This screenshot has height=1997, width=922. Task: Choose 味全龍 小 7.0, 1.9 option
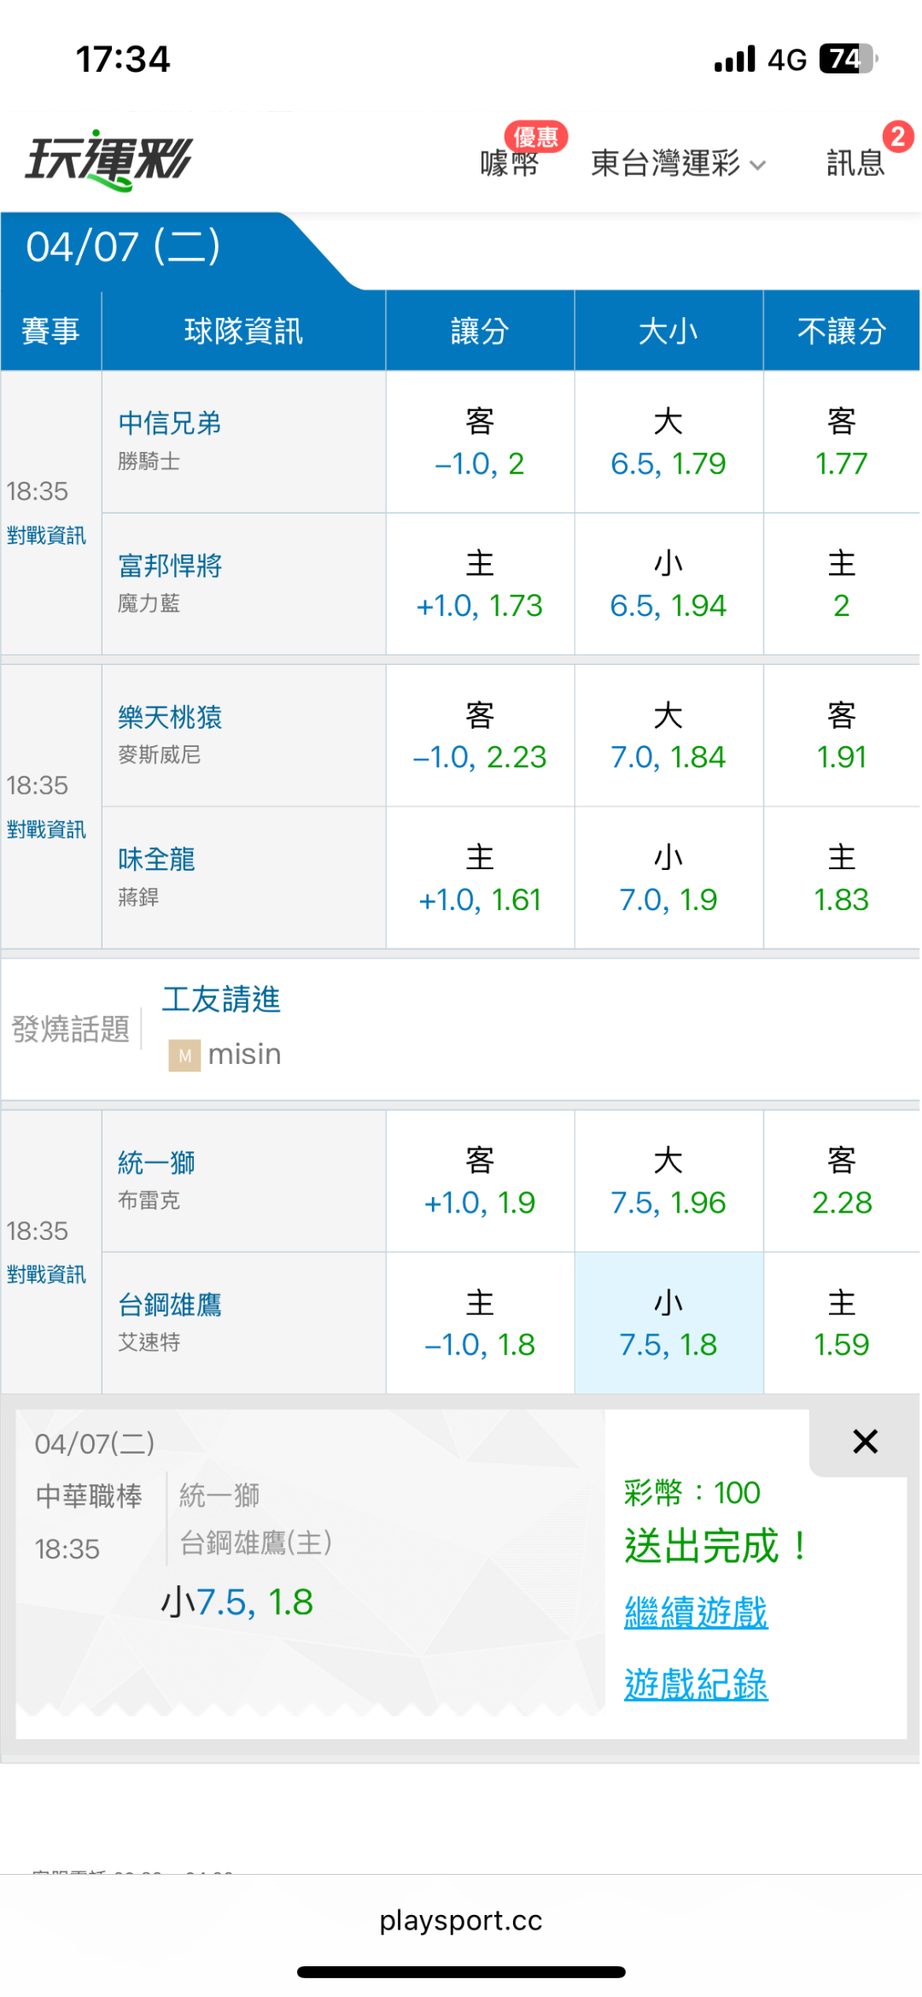pyautogui.click(x=668, y=878)
